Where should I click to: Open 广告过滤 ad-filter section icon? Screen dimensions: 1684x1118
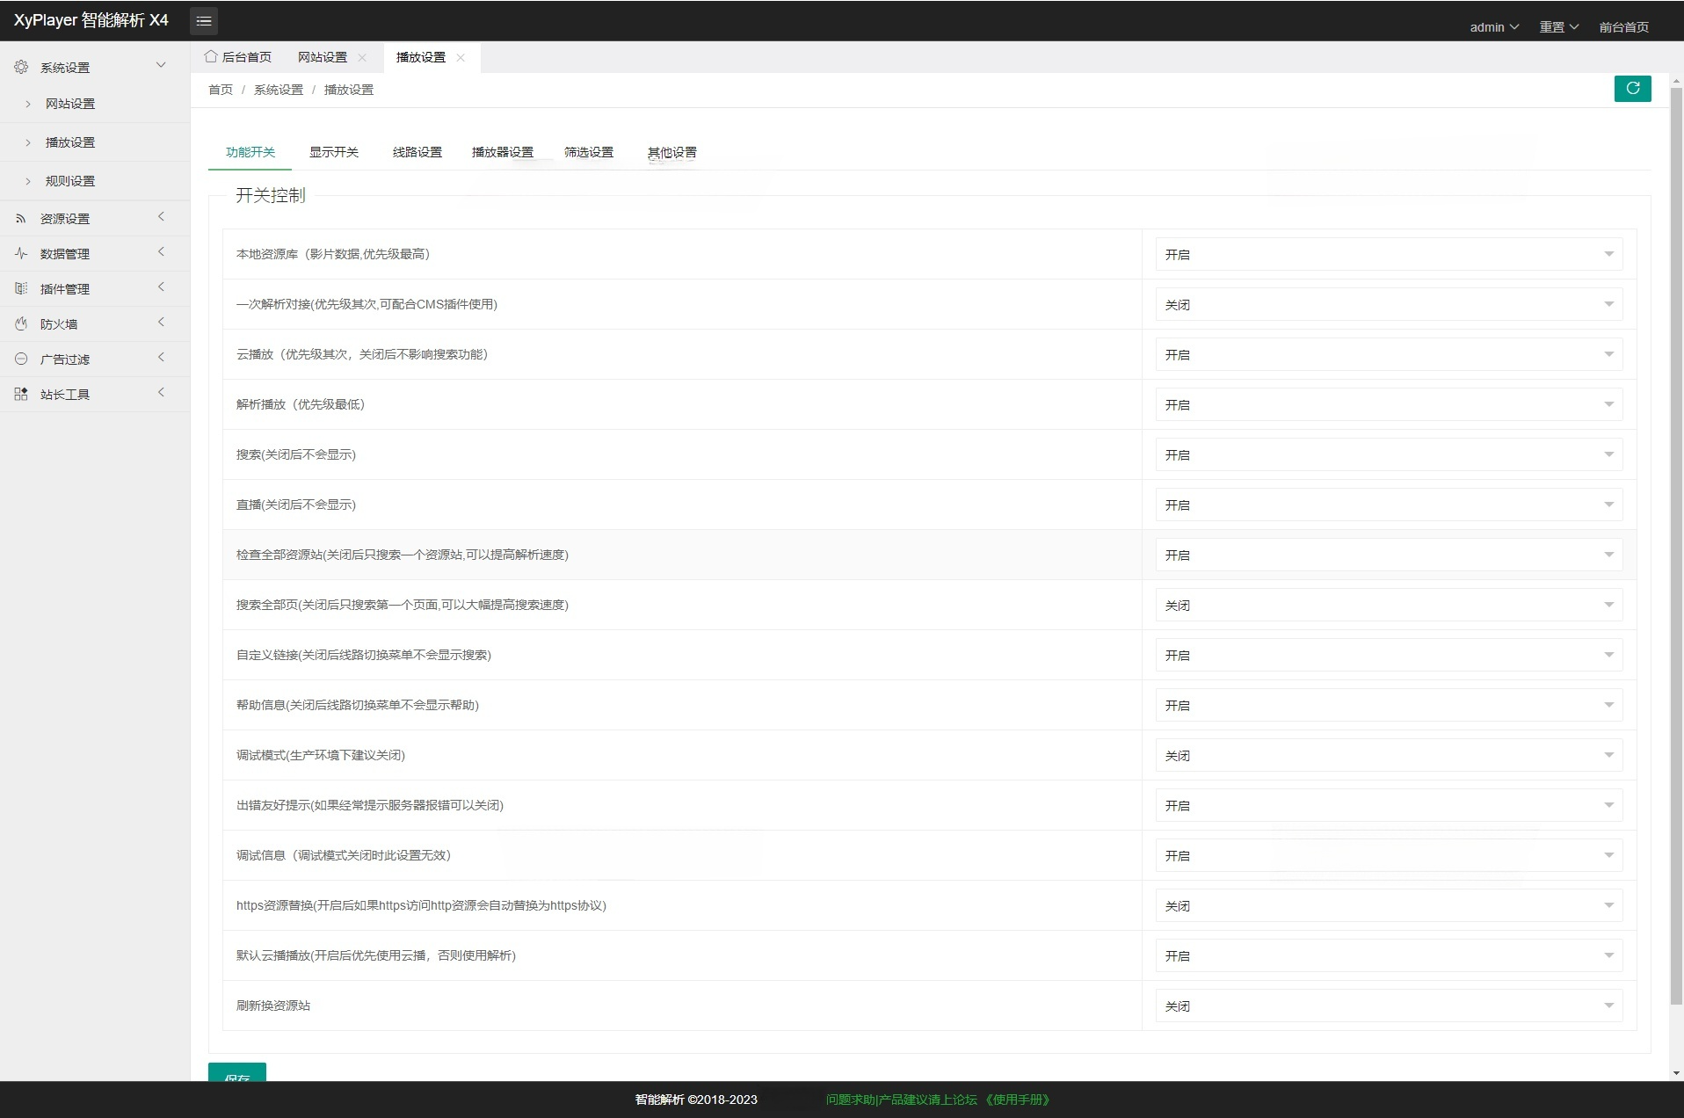pos(19,359)
